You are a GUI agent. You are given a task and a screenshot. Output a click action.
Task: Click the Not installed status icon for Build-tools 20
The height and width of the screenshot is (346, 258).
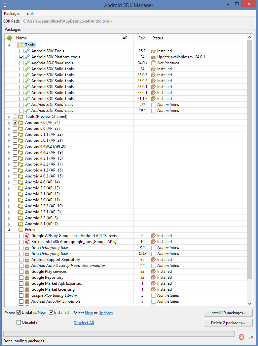pyautogui.click(x=154, y=105)
